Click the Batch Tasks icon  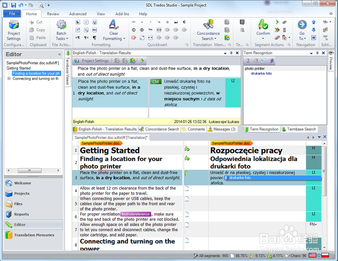(61, 28)
